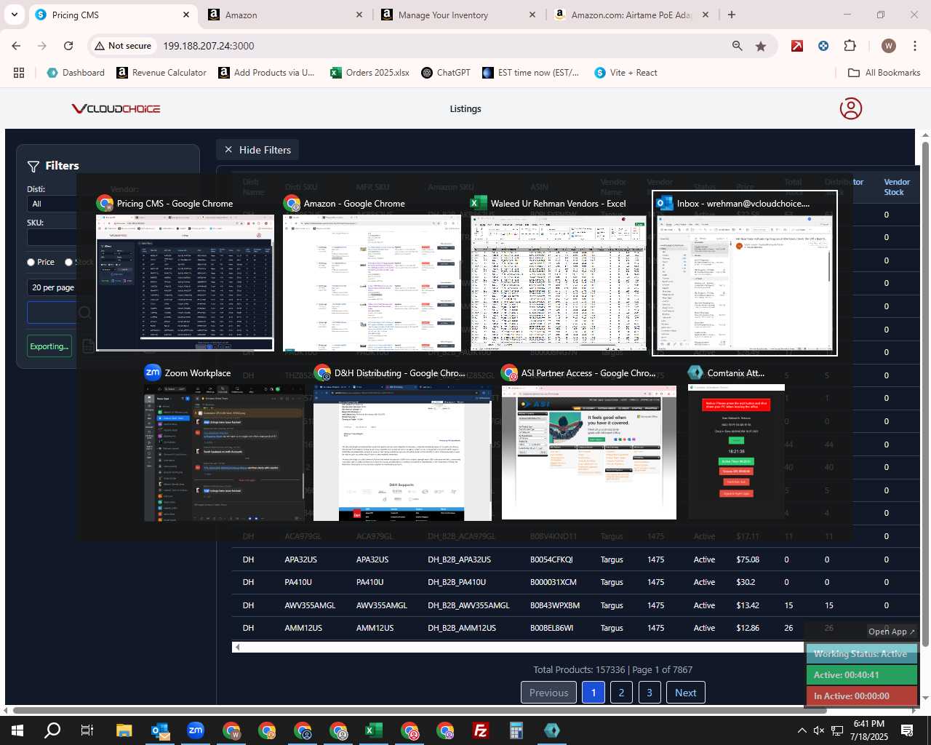Switch to the Manage Your Inventory tab
Viewport: 931px width, 745px height.
pyautogui.click(x=460, y=15)
